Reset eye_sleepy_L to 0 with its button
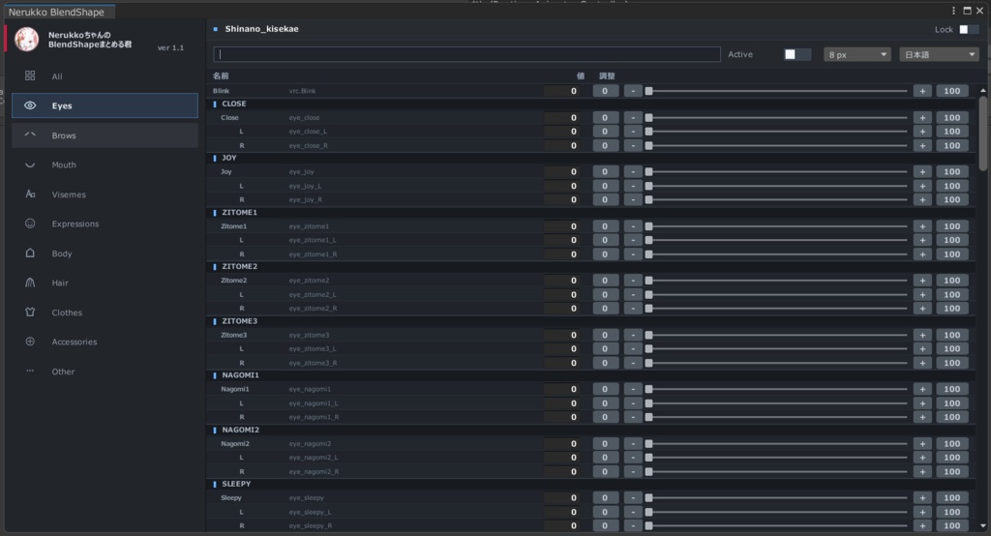 (605, 512)
